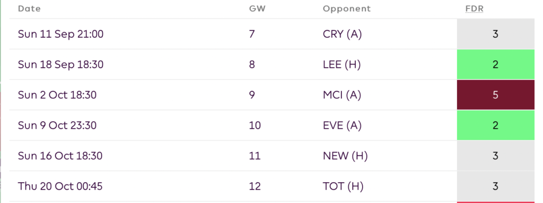Click the date Sun 11 Sep 21:00
The image size is (543, 203).
(60, 34)
